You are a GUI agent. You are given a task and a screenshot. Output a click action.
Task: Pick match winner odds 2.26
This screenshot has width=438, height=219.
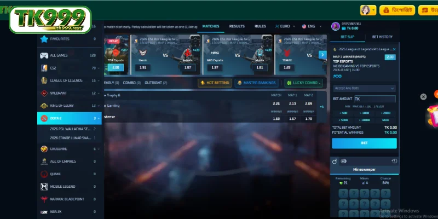(276, 104)
